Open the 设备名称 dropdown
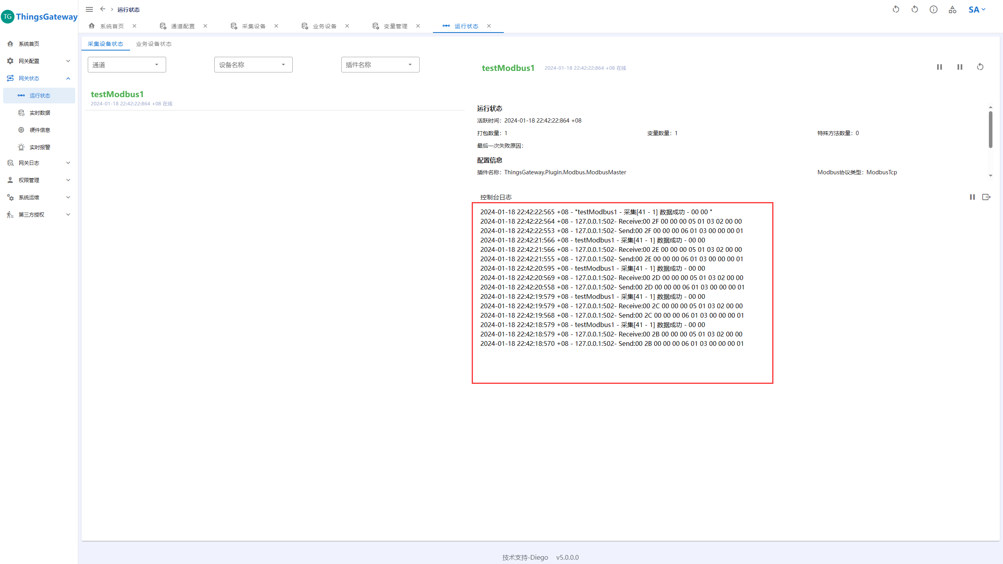 coord(253,65)
